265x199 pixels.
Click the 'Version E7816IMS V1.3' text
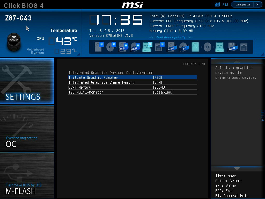point(111,35)
